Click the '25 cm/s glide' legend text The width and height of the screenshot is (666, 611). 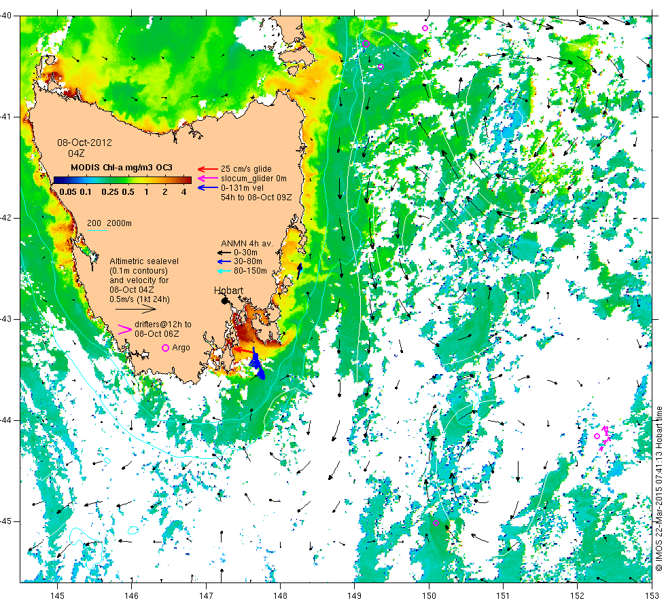pos(246,169)
